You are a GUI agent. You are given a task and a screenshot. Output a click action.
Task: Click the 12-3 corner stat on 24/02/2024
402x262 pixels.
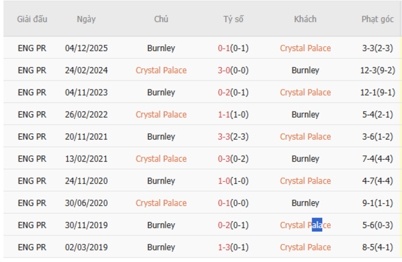377,70
